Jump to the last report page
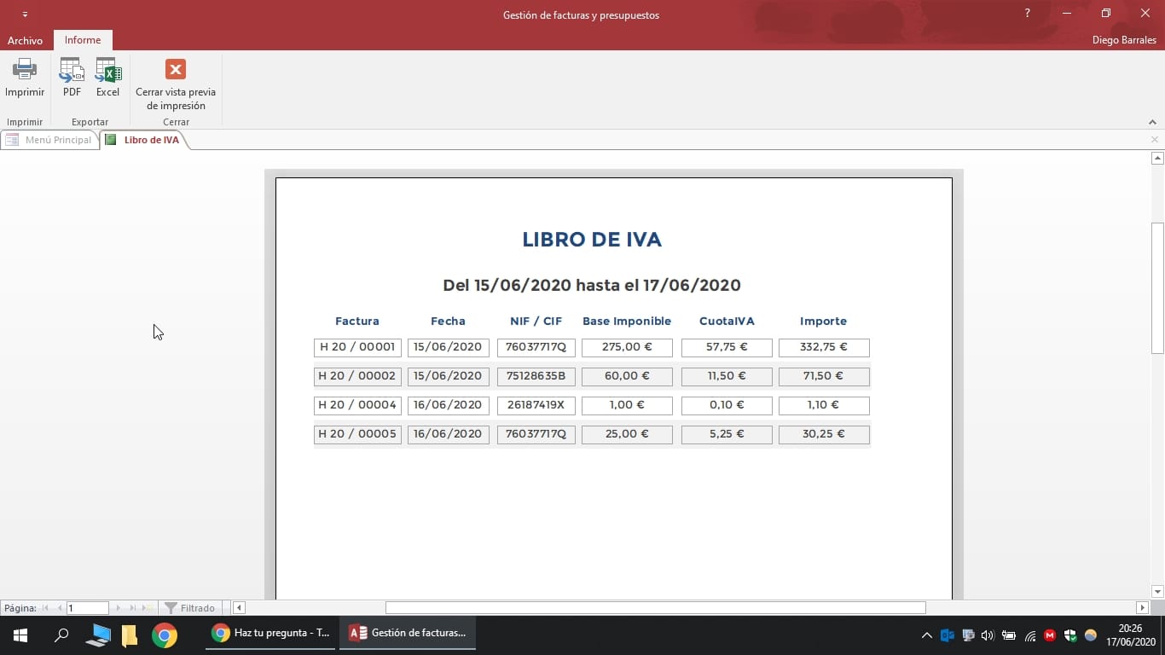Viewport: 1165px width, 655px height. tap(133, 608)
